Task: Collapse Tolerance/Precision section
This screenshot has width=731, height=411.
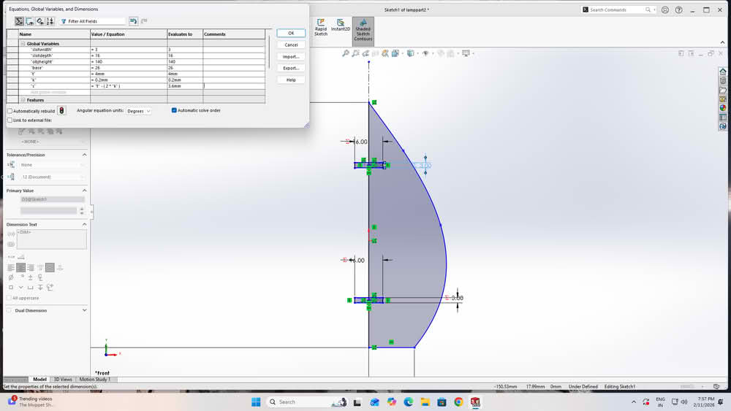Action: (x=84, y=155)
